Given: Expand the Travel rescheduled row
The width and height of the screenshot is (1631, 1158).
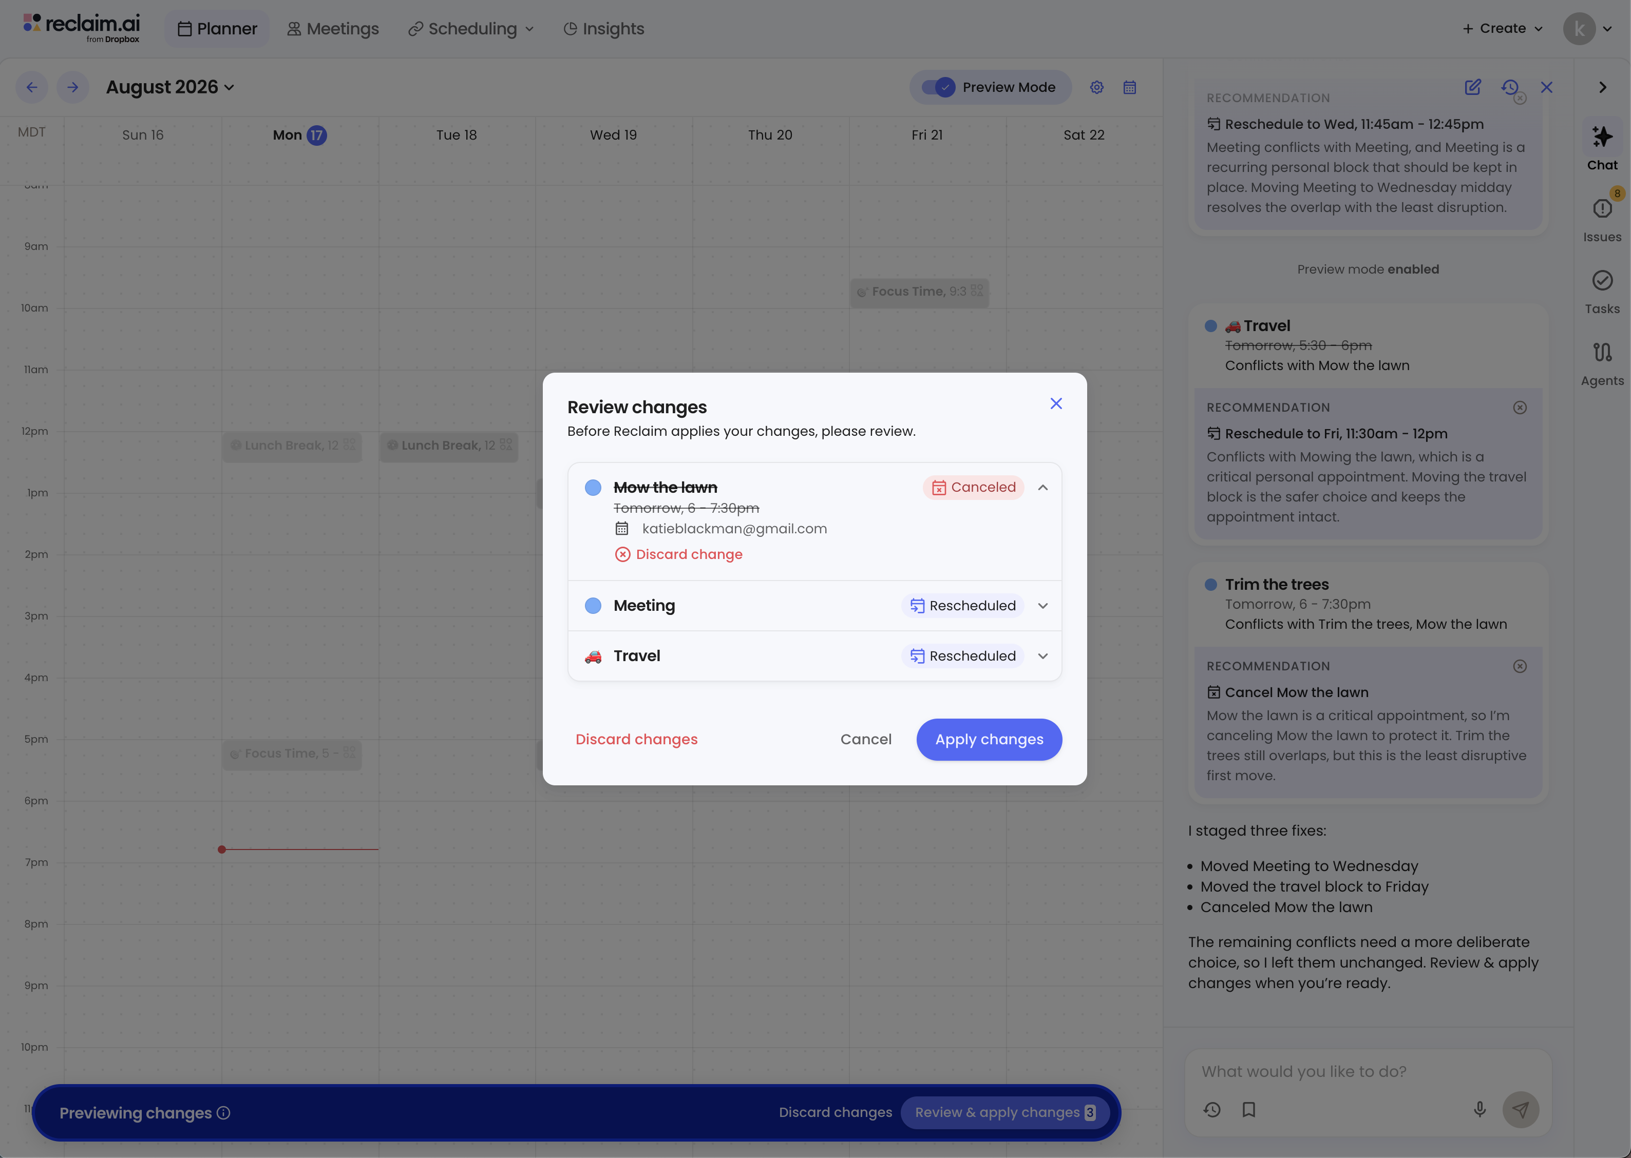Looking at the screenshot, I should click(1042, 656).
